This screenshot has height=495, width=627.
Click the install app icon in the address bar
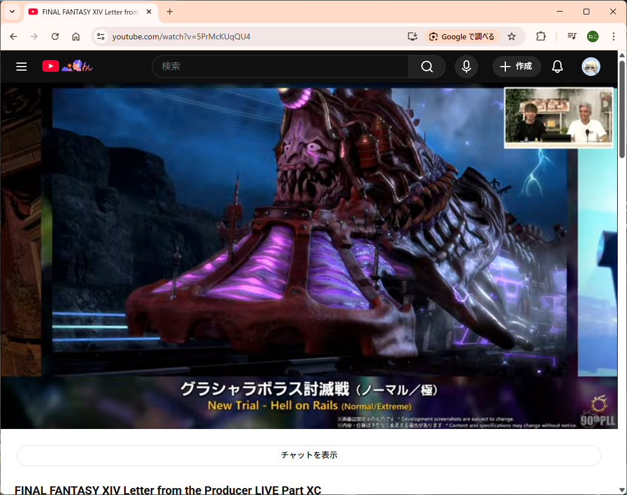[413, 36]
